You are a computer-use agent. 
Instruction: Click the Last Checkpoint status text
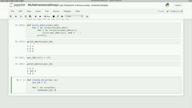click(x=74, y=5)
